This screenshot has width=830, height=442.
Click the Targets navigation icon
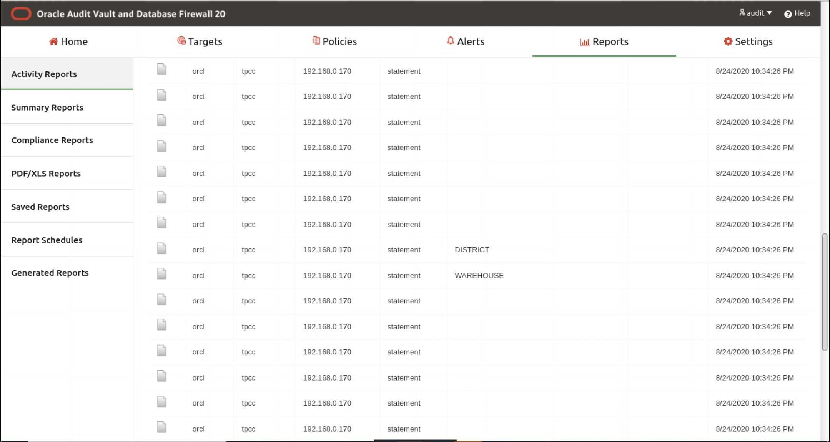(181, 41)
